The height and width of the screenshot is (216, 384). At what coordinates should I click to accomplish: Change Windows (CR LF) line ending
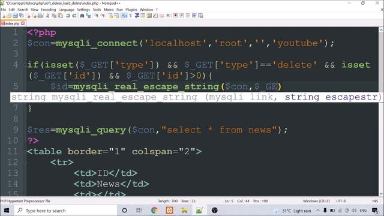coord(316,201)
